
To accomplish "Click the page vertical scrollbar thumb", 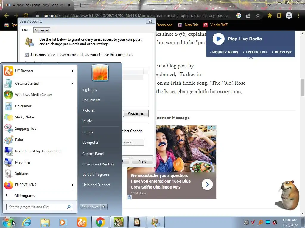I will tap(302, 88).
